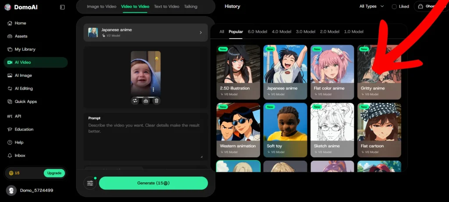Filter by 1.0 Model tab

coord(354,32)
